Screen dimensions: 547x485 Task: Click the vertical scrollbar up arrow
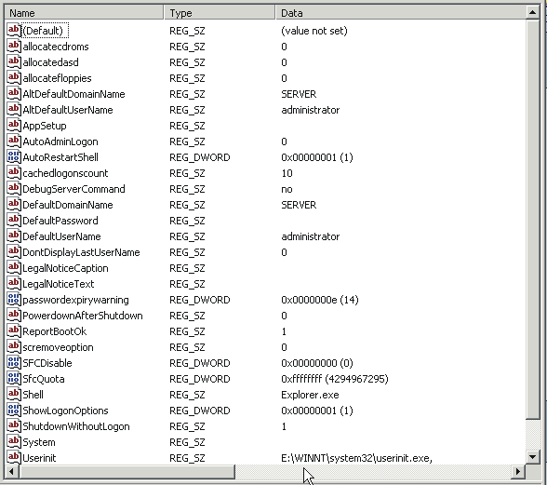pos(533,13)
